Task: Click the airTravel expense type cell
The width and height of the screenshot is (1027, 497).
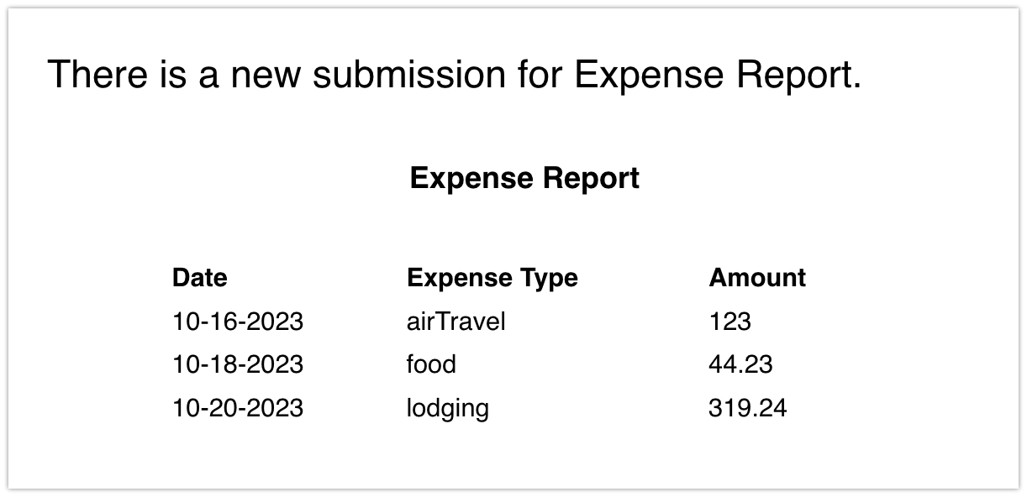Action: pyautogui.click(x=456, y=322)
